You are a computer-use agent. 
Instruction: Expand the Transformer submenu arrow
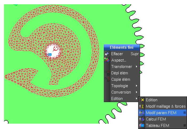pyautogui.click(x=137, y=67)
